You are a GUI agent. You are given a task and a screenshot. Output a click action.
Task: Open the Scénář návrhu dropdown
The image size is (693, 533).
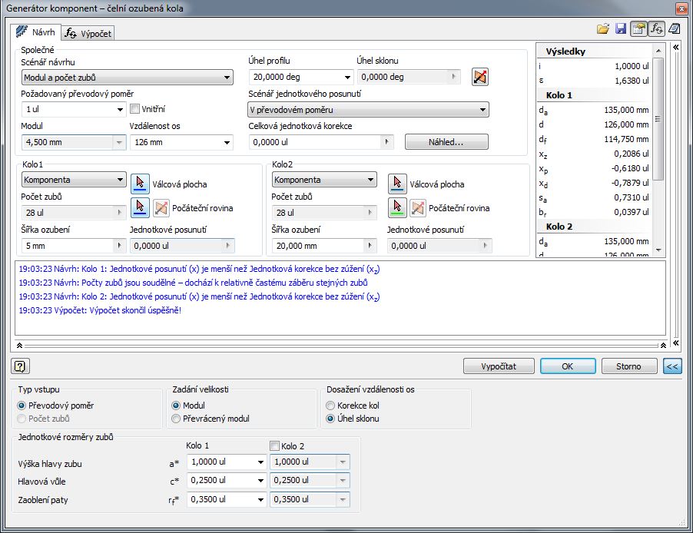(x=127, y=78)
